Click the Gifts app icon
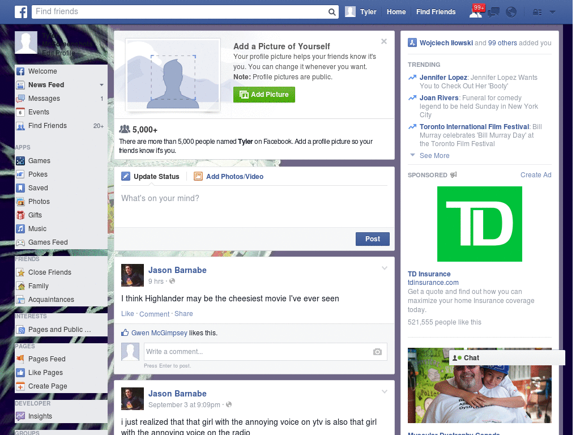580x435 pixels. [20, 215]
